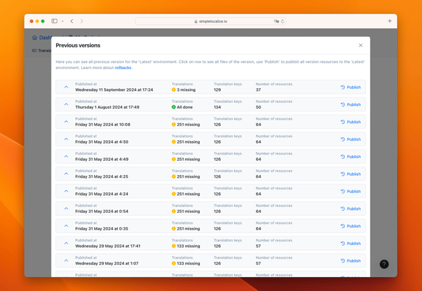422x291 pixels.
Task: Publish the 31 May 2024 4:50 version
Action: point(351,139)
